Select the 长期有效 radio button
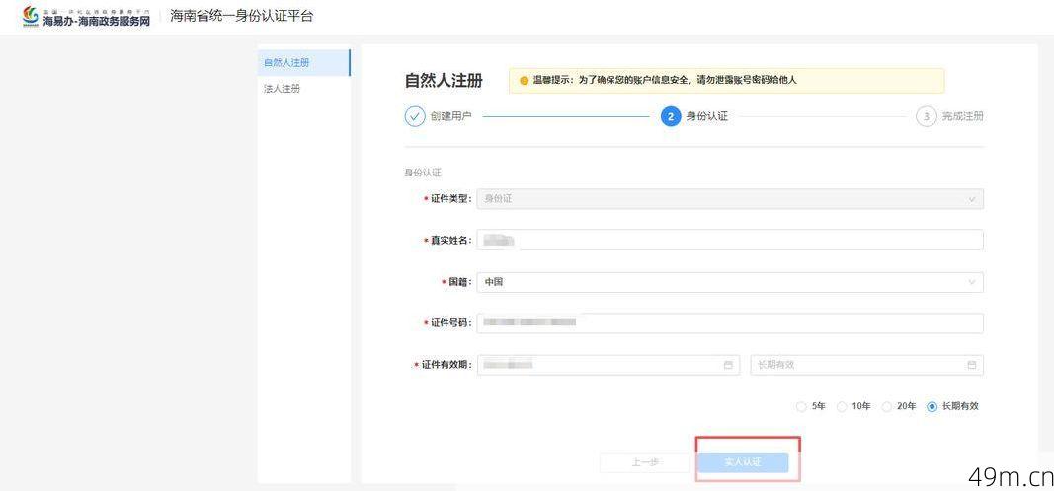 [932, 406]
